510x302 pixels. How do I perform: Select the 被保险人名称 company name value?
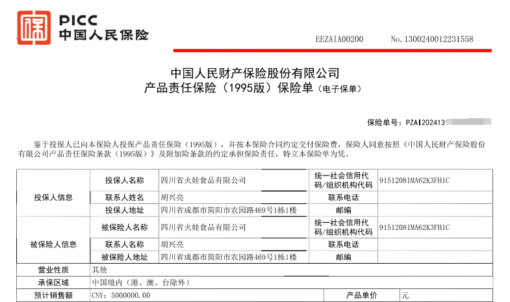click(x=203, y=227)
